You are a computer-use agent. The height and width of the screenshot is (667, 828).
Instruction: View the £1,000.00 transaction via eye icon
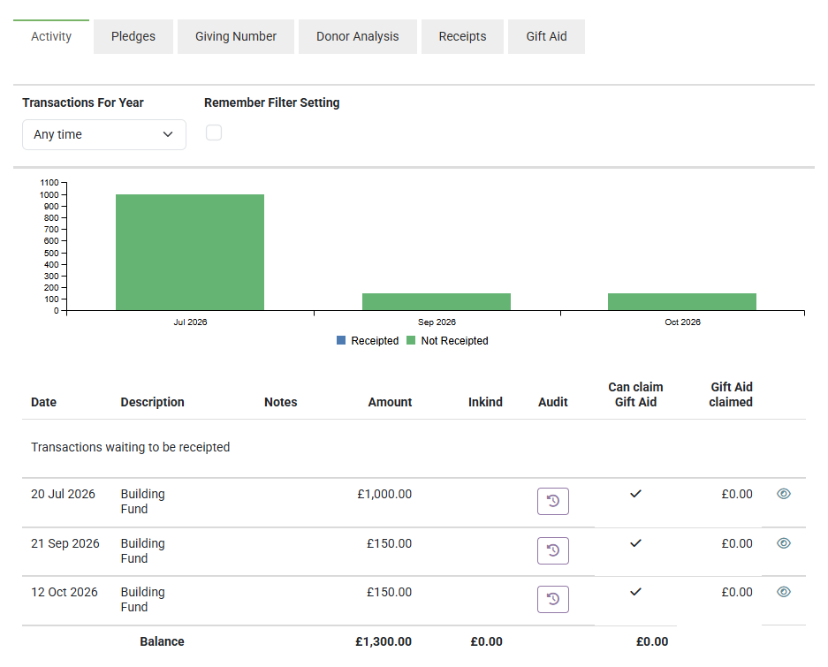[784, 493]
